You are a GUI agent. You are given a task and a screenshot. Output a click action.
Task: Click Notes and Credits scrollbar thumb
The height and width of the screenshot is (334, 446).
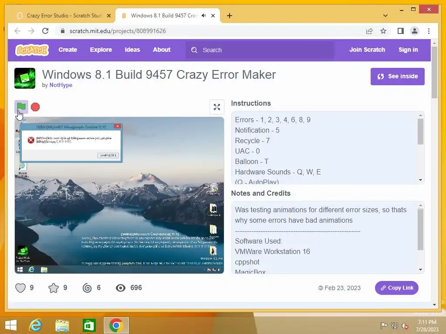pos(420,229)
